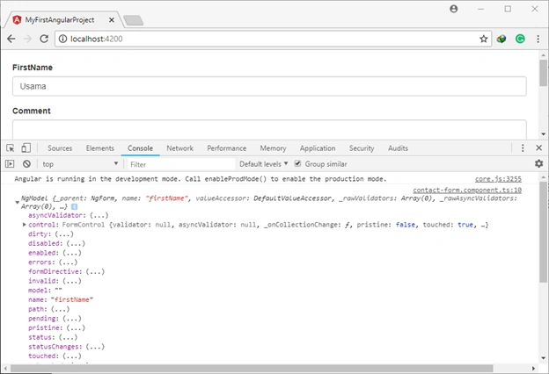The height and width of the screenshot is (374, 549).
Task: Open the Security tab
Action: (362, 148)
